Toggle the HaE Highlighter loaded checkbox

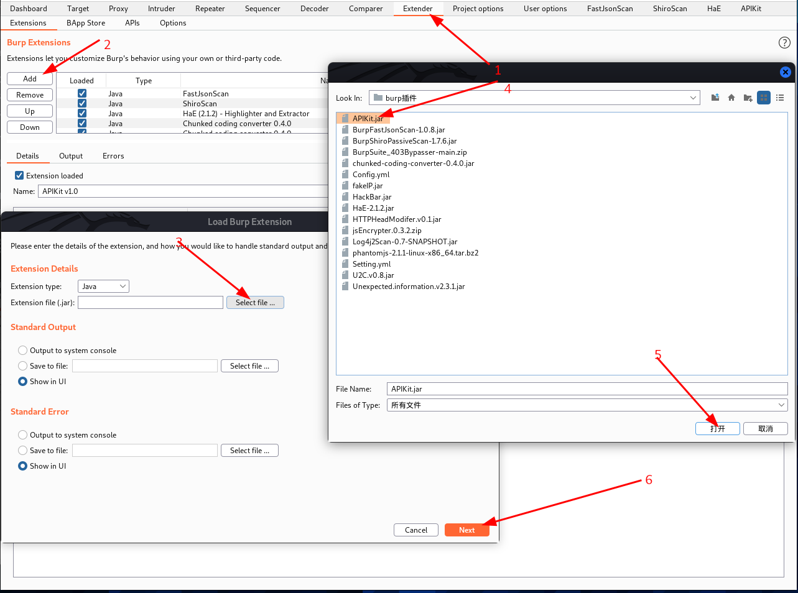pos(82,114)
